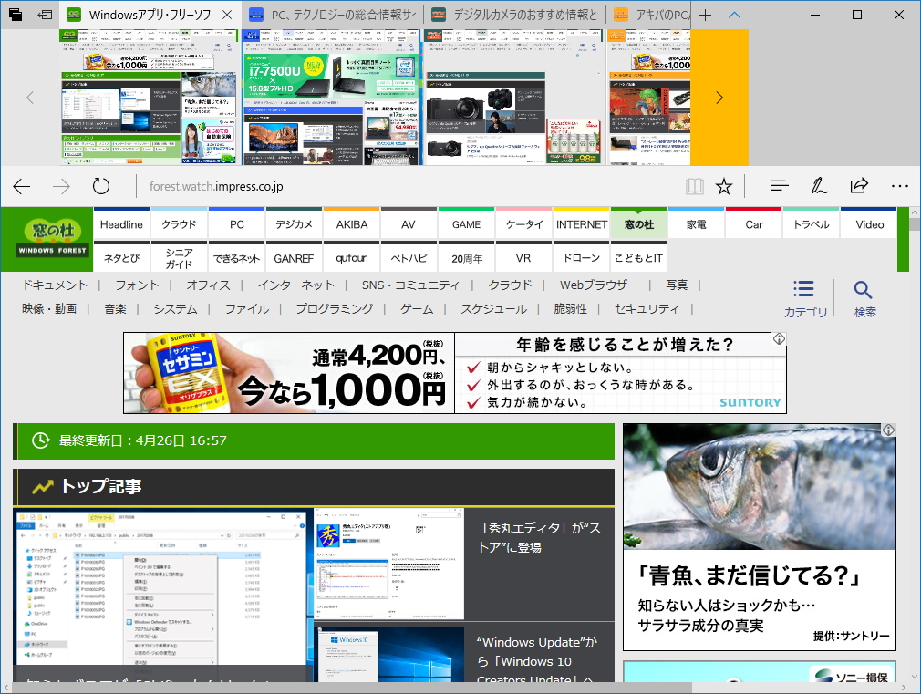Open GAME navigation item

(466, 224)
